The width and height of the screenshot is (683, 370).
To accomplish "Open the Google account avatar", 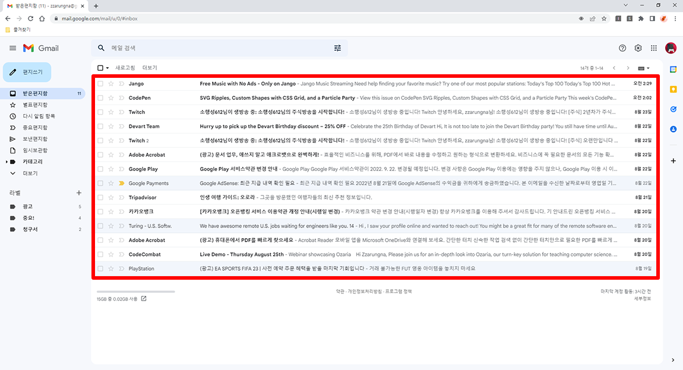I will (x=671, y=48).
